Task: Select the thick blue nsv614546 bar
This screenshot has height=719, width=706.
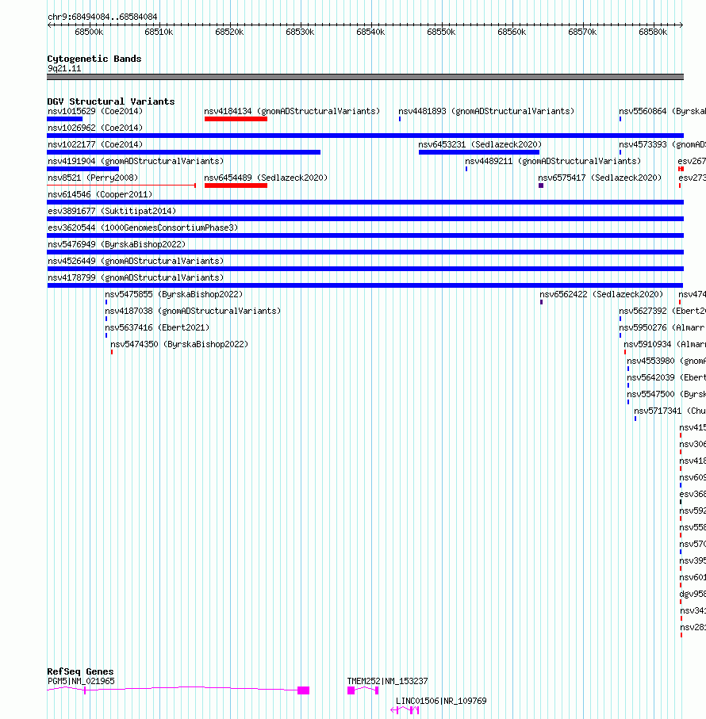Action: [x=365, y=202]
